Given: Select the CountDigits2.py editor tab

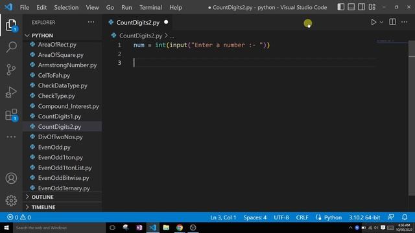Looking at the screenshot, I should tap(137, 23).
